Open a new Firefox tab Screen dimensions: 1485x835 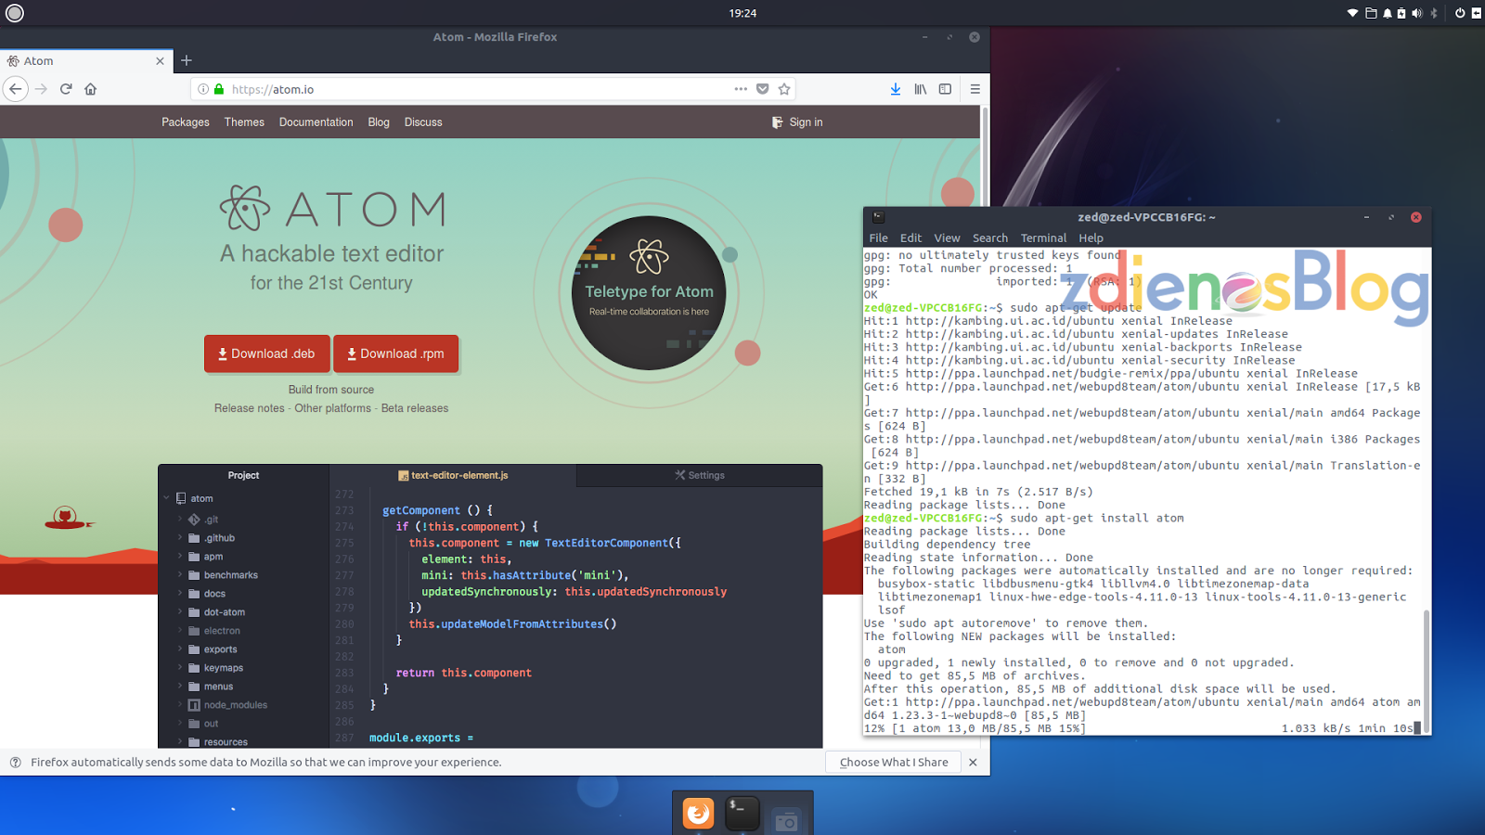click(x=187, y=60)
